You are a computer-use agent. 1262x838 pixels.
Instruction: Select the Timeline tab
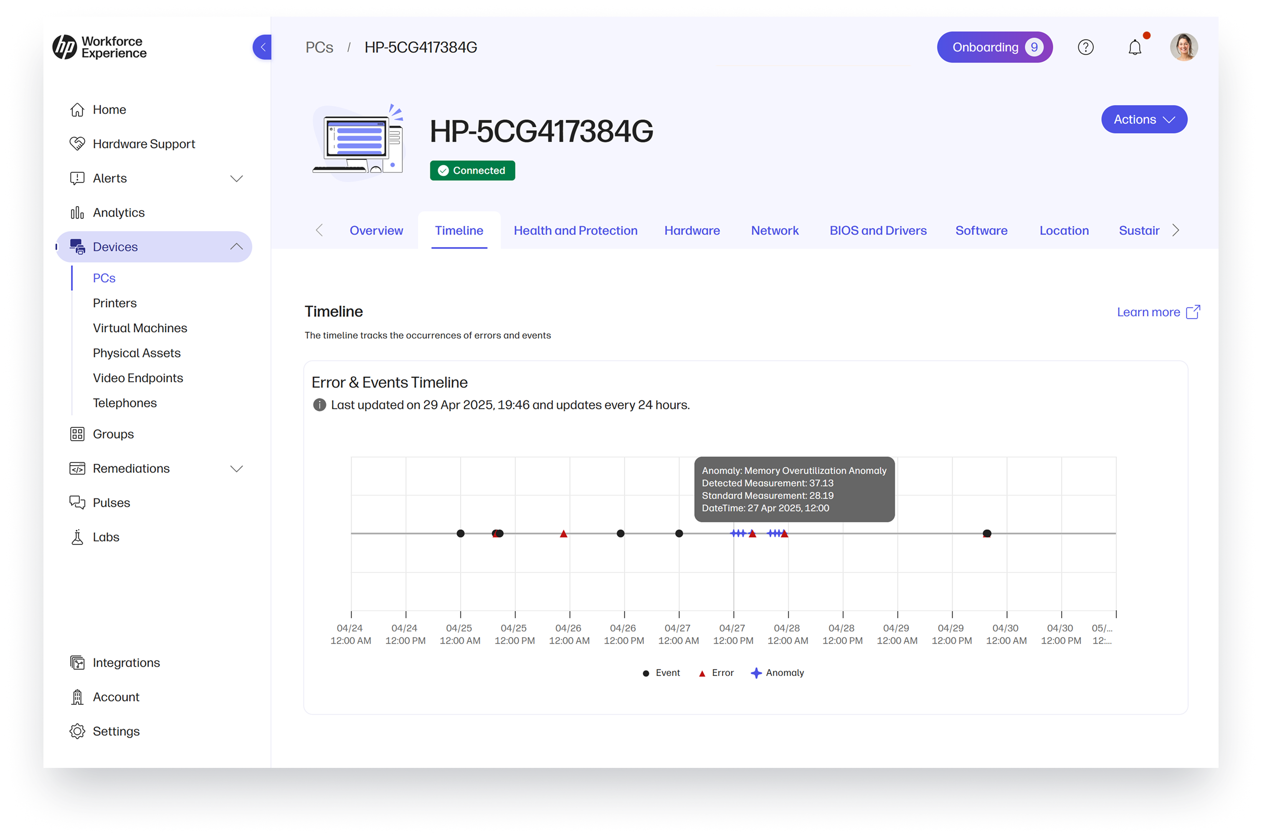coord(459,230)
